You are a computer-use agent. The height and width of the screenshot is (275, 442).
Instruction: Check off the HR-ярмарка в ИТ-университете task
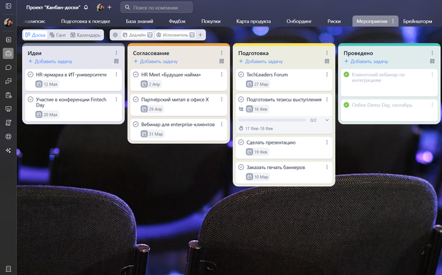pos(30,74)
